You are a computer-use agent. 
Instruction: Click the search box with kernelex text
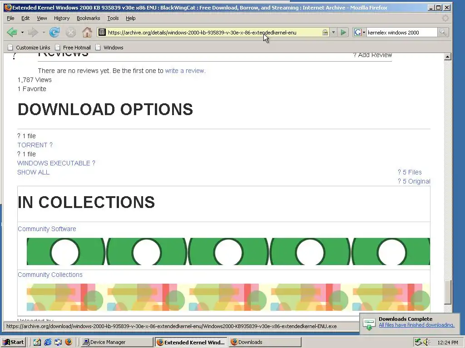pos(401,32)
